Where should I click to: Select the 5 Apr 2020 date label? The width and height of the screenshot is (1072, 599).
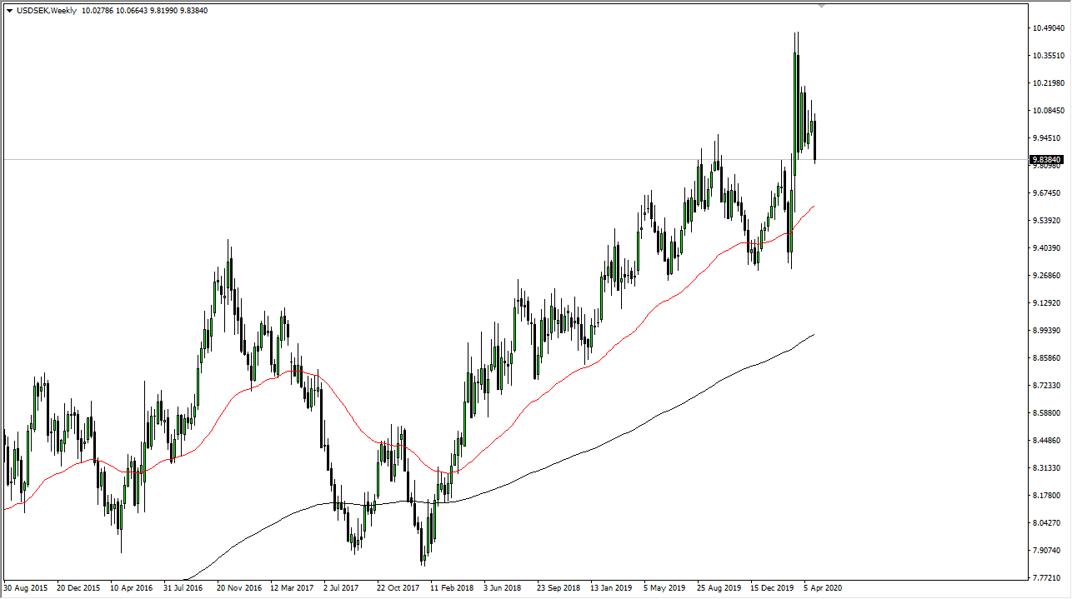point(820,587)
